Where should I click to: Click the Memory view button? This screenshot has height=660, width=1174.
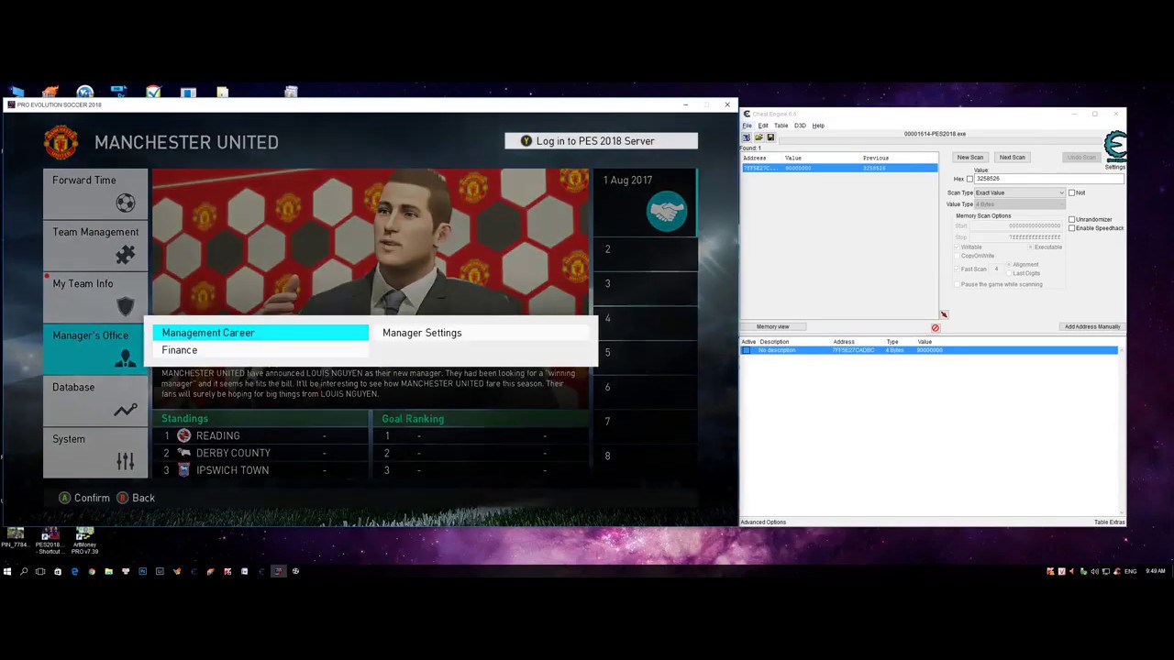pyautogui.click(x=772, y=326)
